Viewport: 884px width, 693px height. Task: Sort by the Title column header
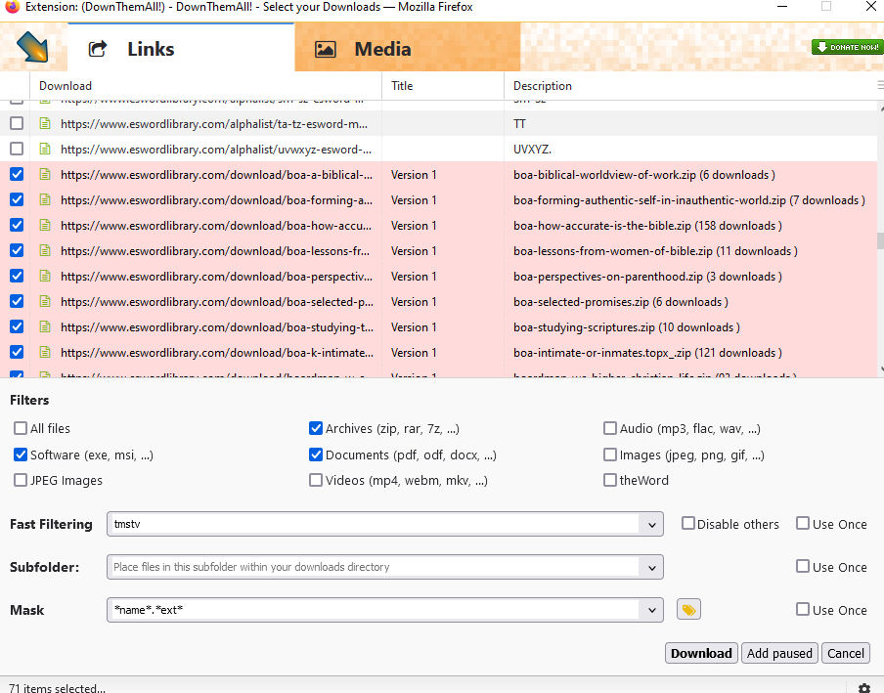(443, 86)
